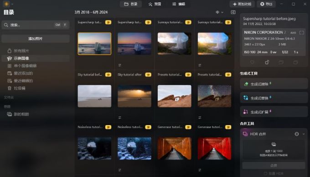Image resolution: width=310 pixels, height=177 pixels.
Task: Click the share icon below photo metadata
Action: (x=267, y=62)
